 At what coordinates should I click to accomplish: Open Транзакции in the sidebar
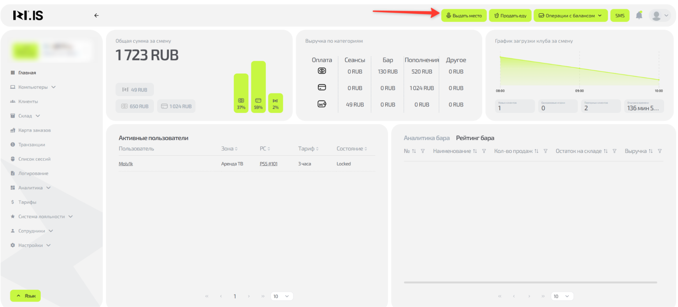32,145
